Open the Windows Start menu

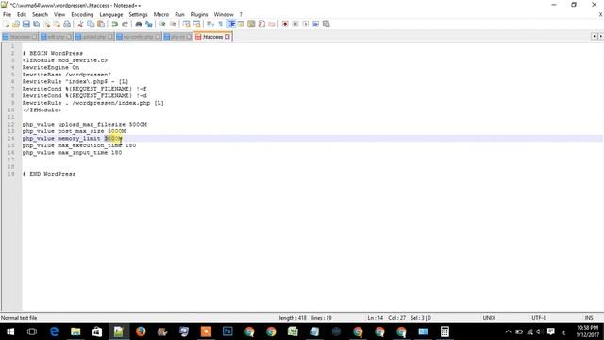(10, 331)
